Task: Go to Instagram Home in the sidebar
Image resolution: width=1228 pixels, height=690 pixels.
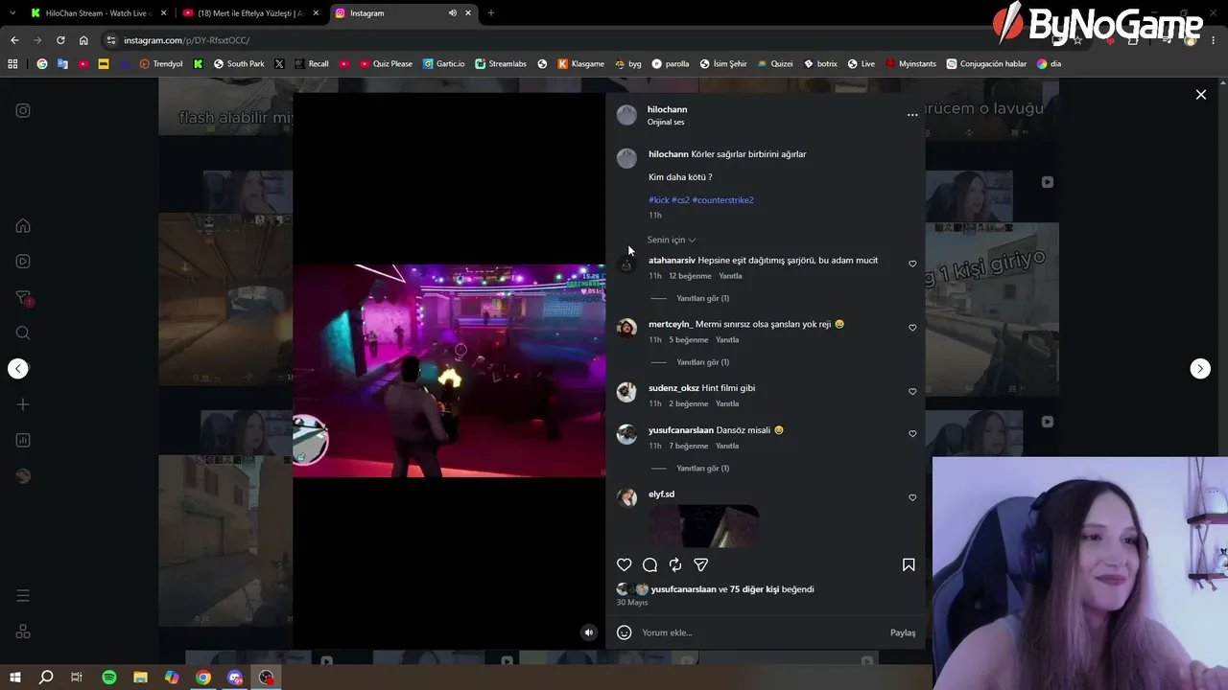Action: [23, 226]
